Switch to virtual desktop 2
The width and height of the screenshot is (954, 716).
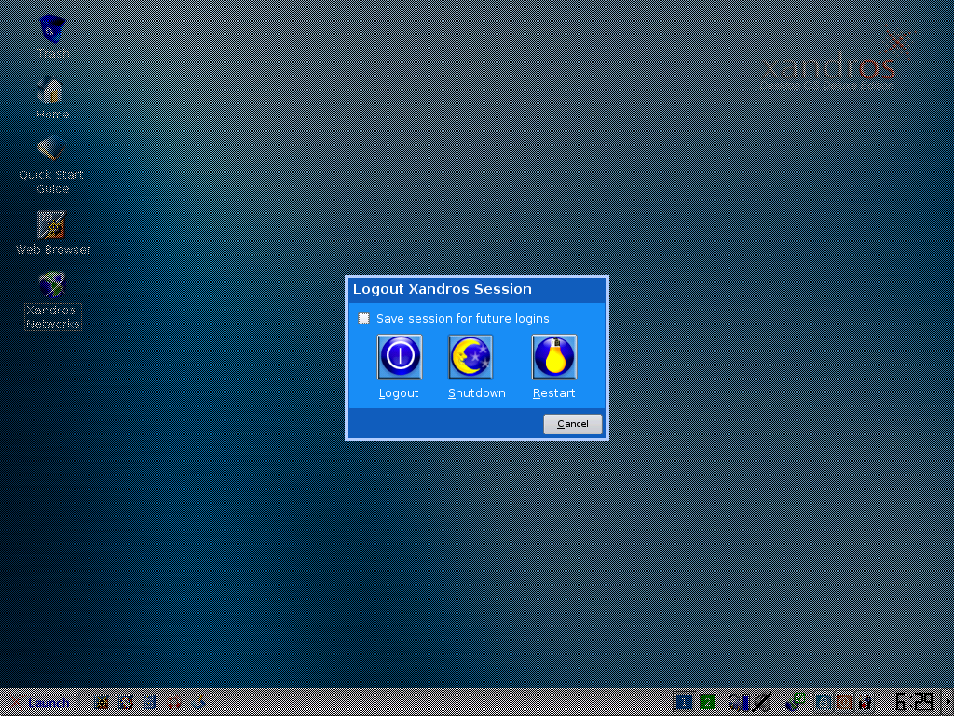click(x=707, y=703)
